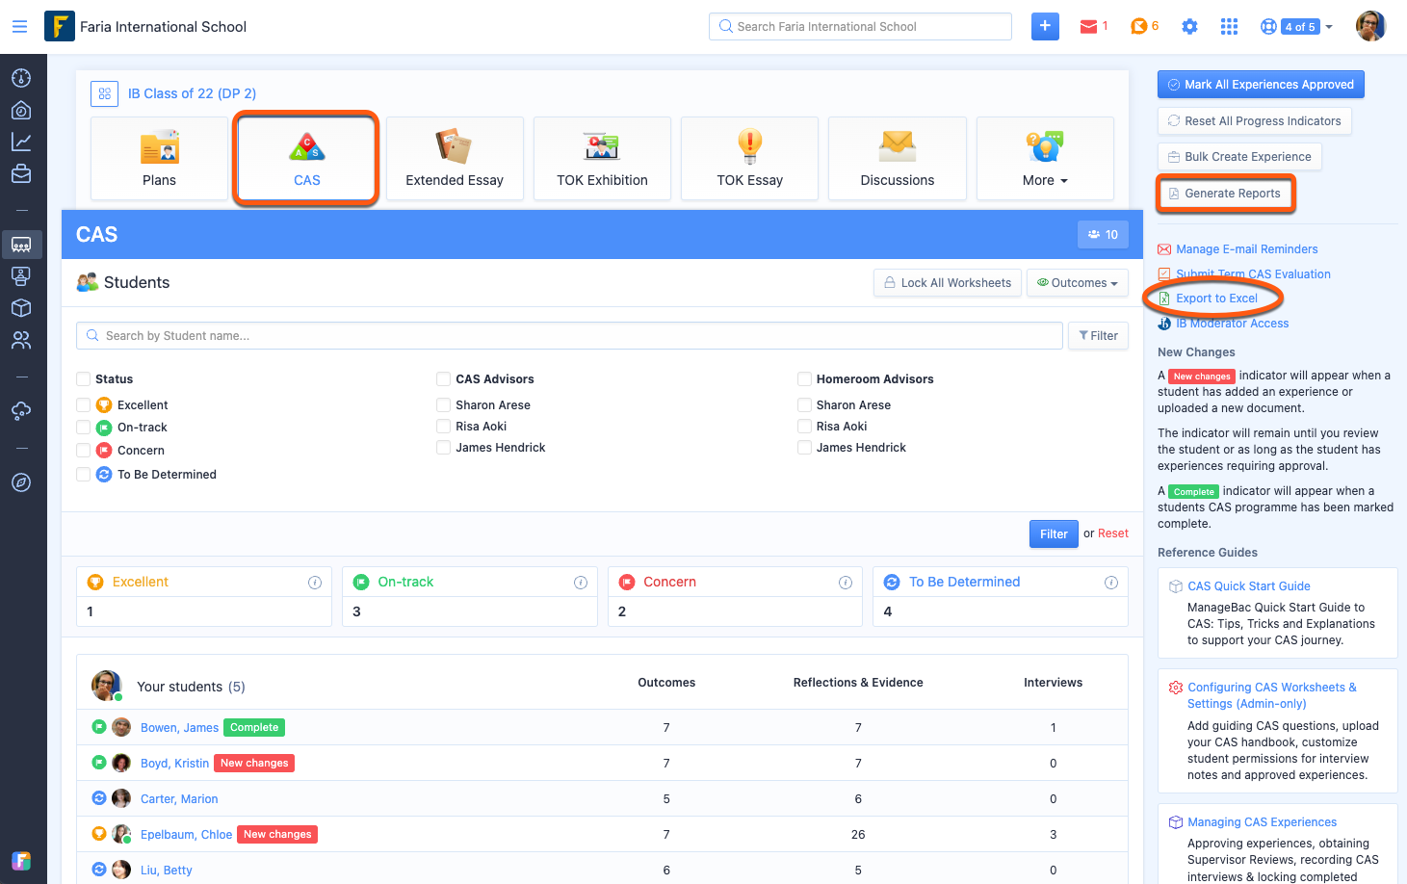Click Reset All Progress Indicators

click(x=1254, y=120)
